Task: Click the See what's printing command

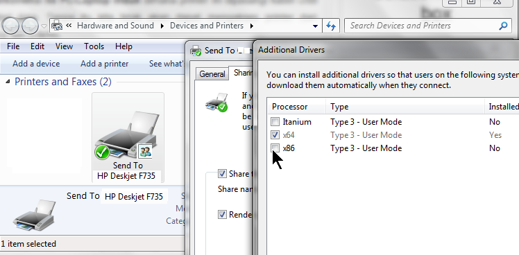Action: (167, 64)
